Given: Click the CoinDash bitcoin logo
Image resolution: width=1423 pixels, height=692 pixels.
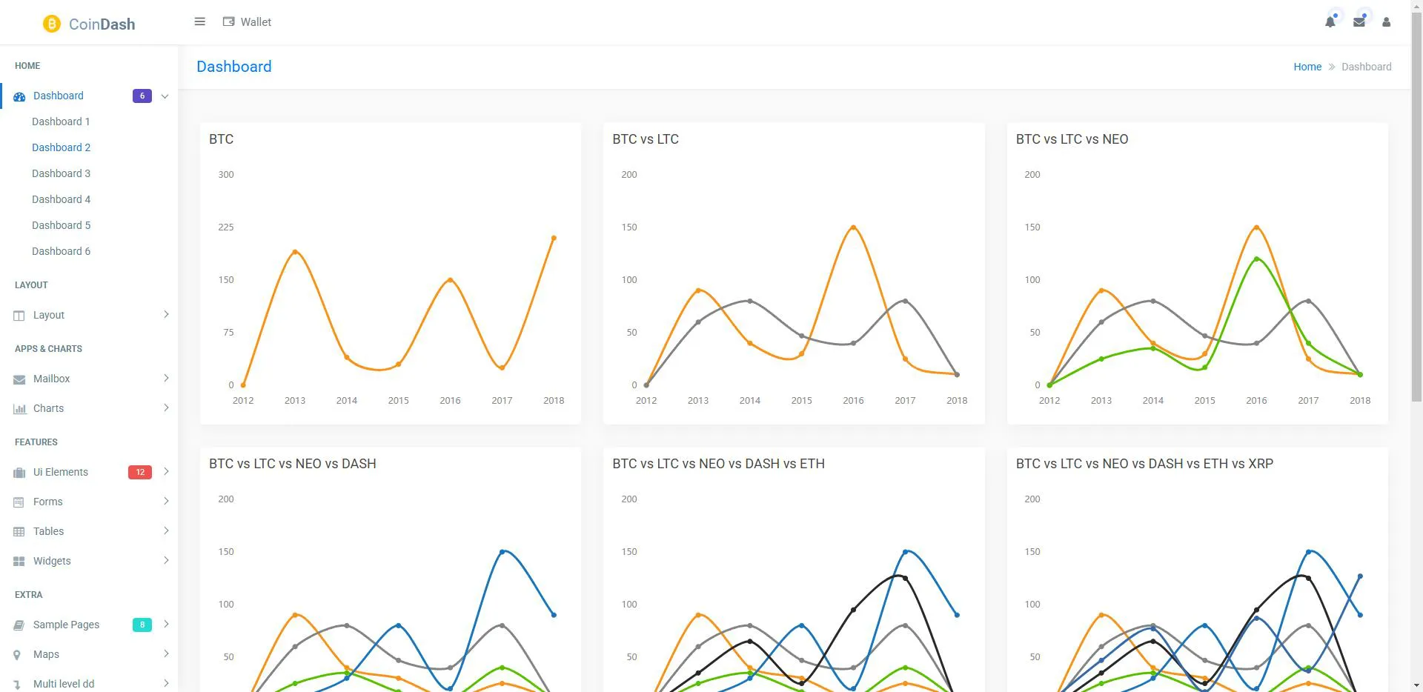Looking at the screenshot, I should (51, 24).
